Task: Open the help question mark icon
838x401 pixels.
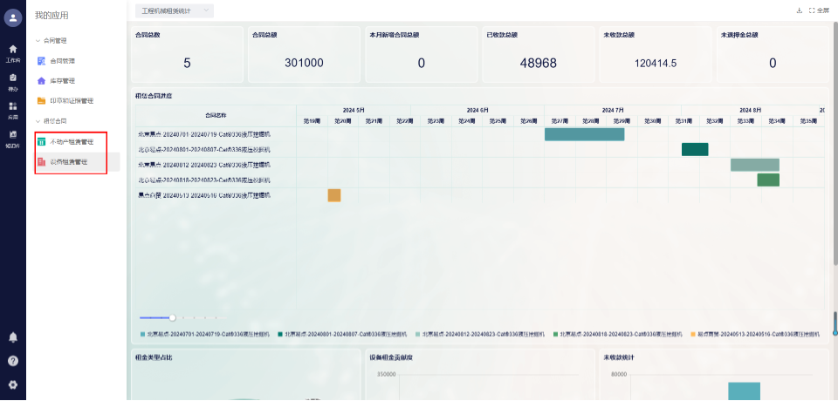Action: (x=12, y=360)
